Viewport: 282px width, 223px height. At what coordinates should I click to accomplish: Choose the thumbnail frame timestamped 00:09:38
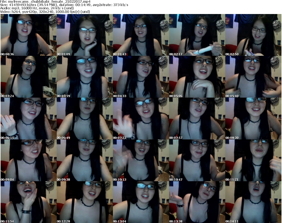point(85,160)
